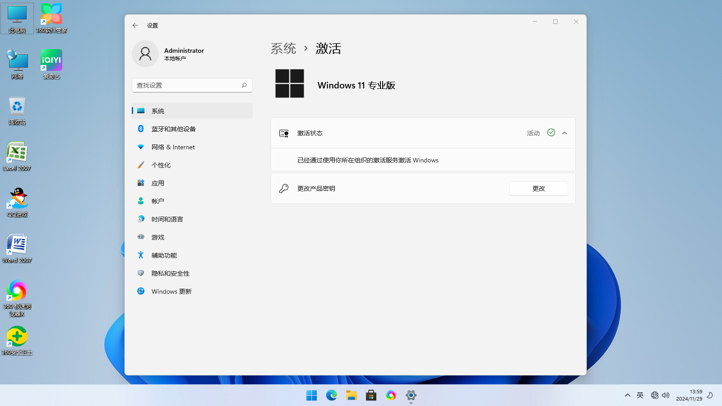Open Windows 更新 settings page

click(x=192, y=291)
